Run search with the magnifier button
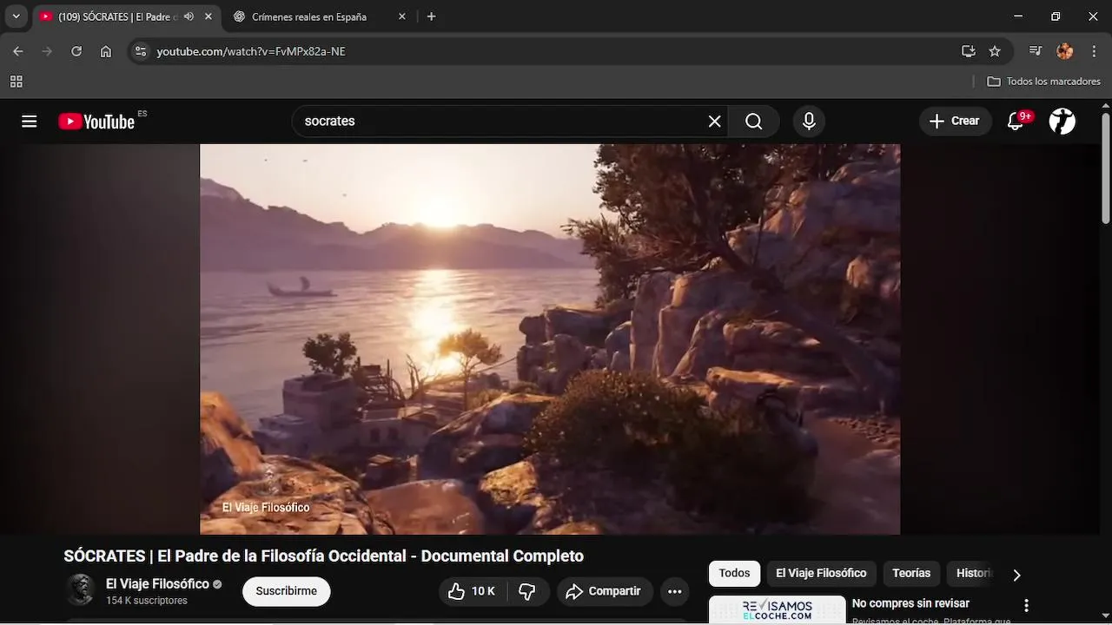1112x625 pixels. tap(753, 122)
